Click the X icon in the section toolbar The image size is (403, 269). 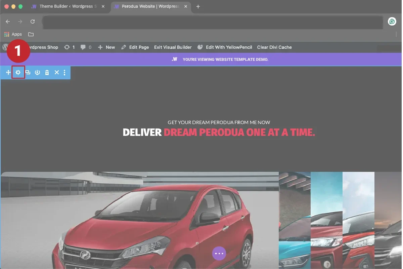pos(57,73)
